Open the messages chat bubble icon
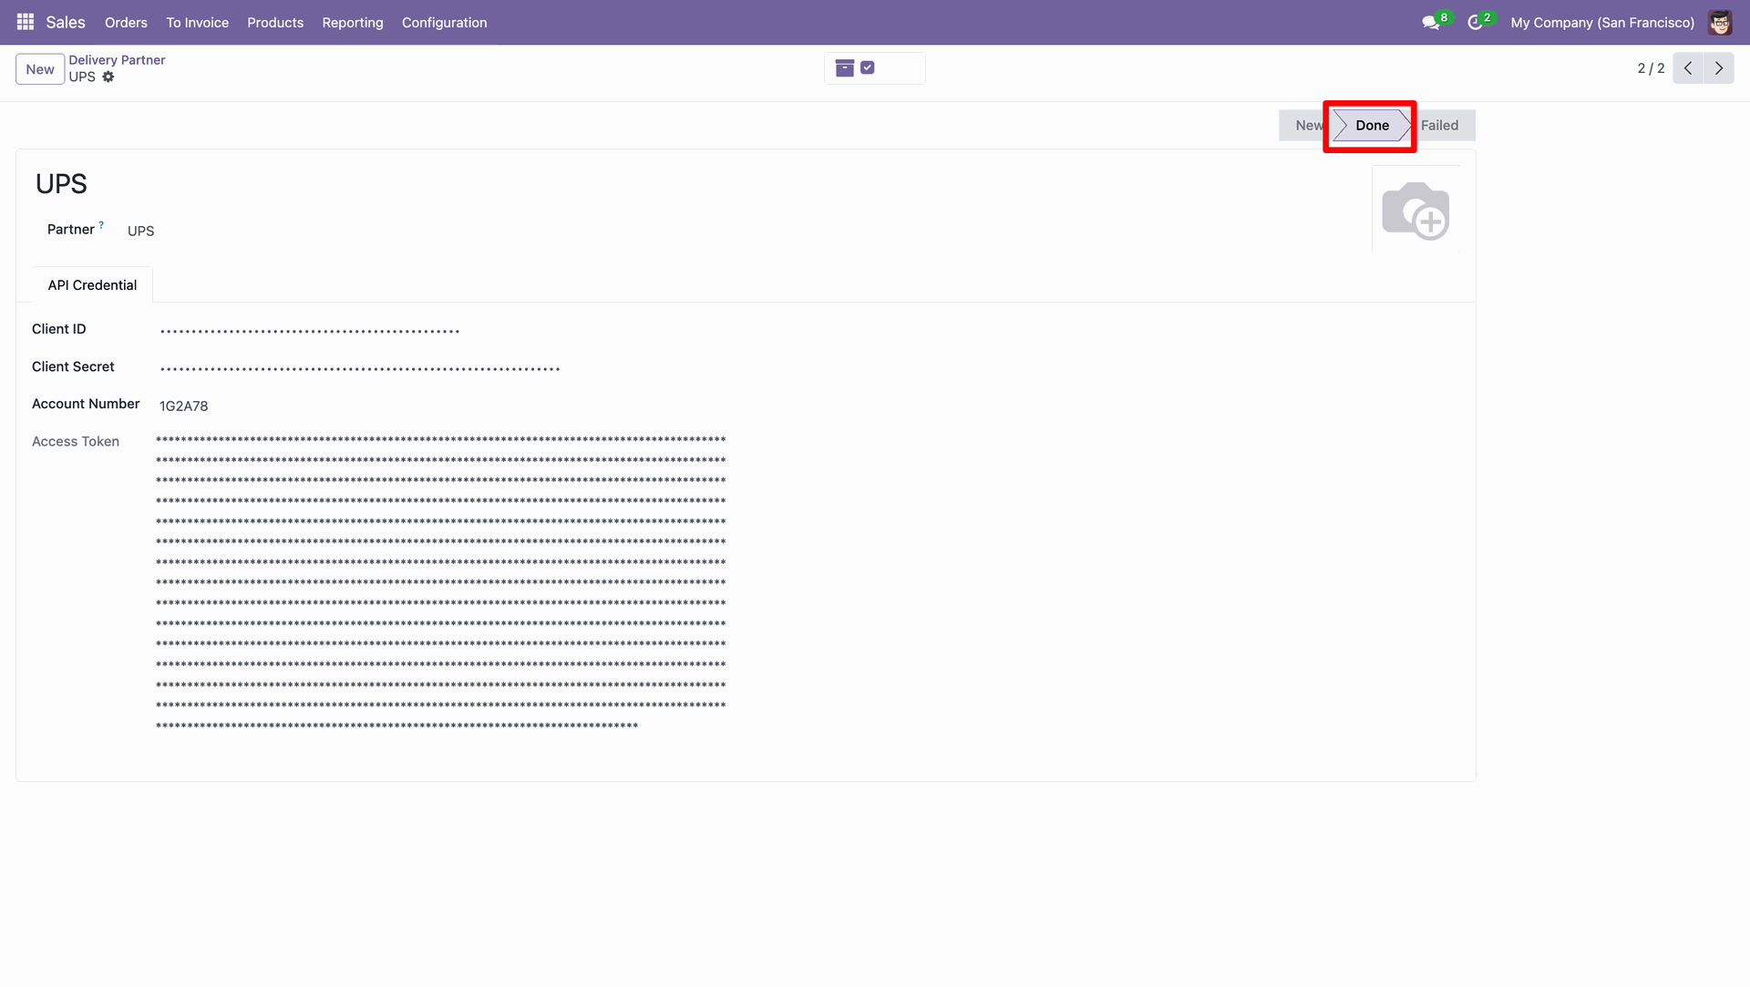1750x987 pixels. click(1430, 23)
